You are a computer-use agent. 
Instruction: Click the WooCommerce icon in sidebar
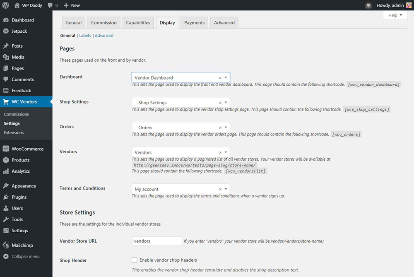pyautogui.click(x=6, y=149)
